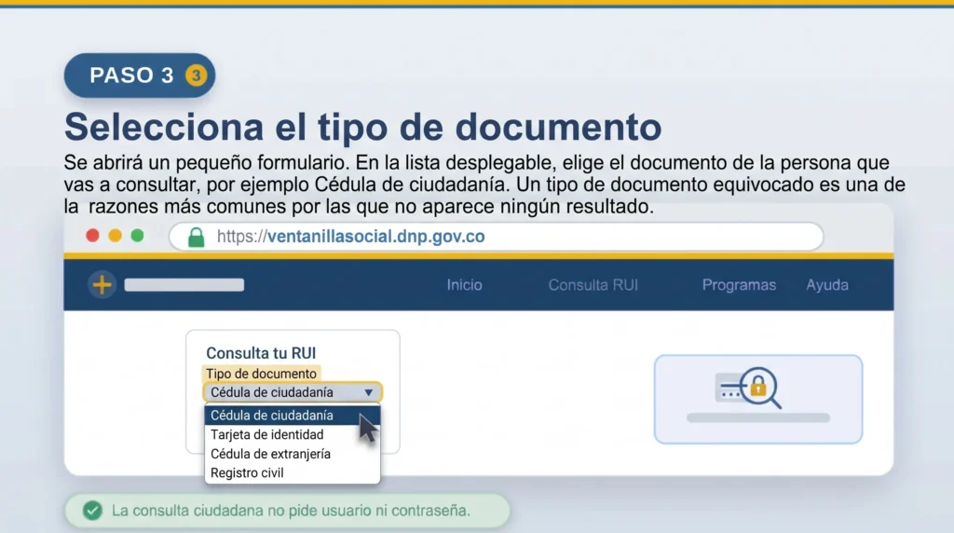Click the magnifier lock search illustration

point(749,388)
